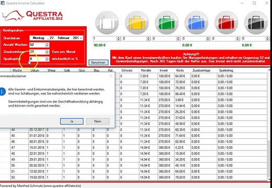Screen dimensions: 272x188
Task: Click the Schwarz column header
Action: (127, 70)
